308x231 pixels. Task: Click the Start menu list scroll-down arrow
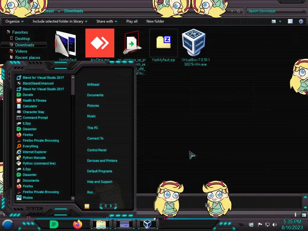coord(73,198)
